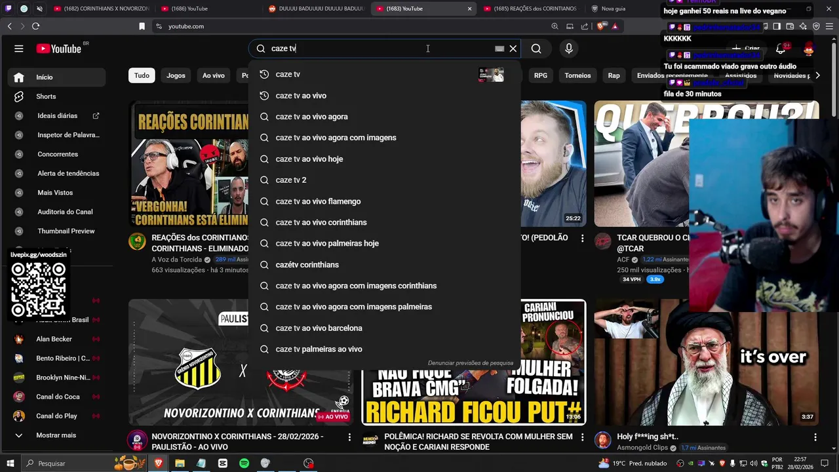Switch to CORINTHIANS X NOVORIZONTINO browser tab

pyautogui.click(x=102, y=9)
